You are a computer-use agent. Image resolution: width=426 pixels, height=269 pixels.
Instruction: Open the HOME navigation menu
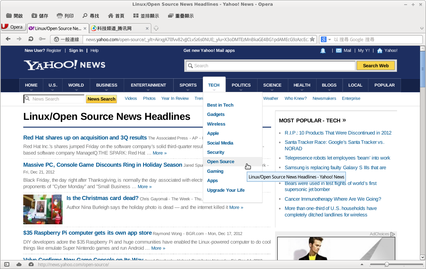(31, 85)
